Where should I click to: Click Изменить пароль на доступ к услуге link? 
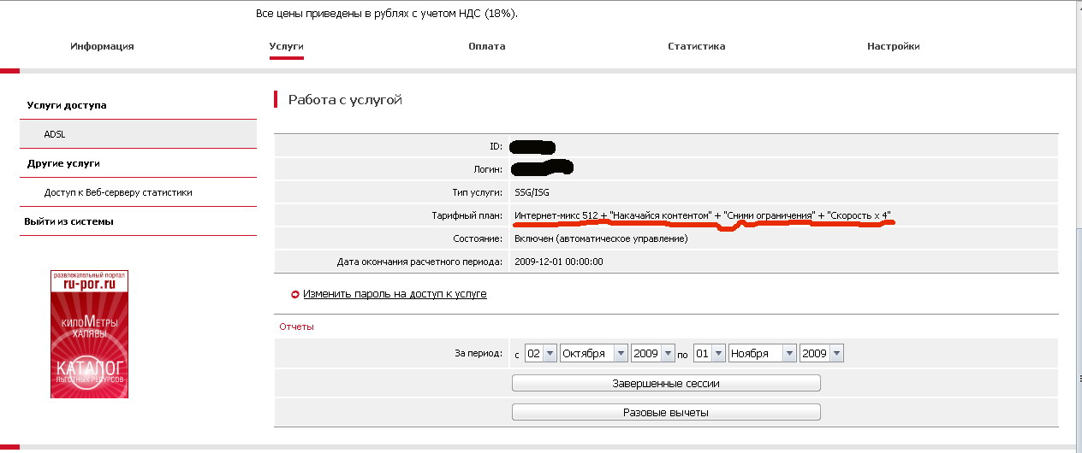(x=395, y=294)
